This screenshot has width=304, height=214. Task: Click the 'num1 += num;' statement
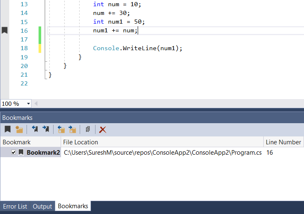click(115, 31)
